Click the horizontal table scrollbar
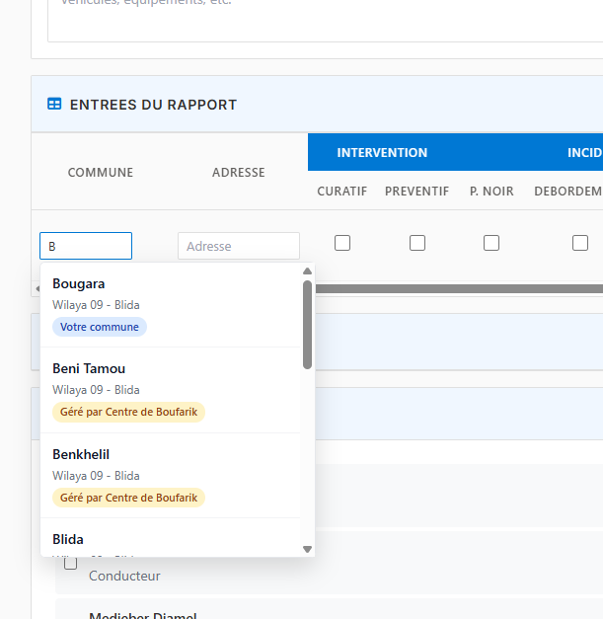The height and width of the screenshot is (619, 603). 454,288
